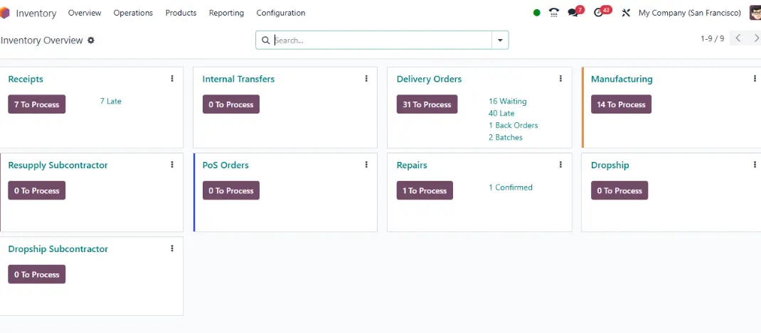Click the Inventory app logo icon
761x333 pixels.
click(4, 13)
